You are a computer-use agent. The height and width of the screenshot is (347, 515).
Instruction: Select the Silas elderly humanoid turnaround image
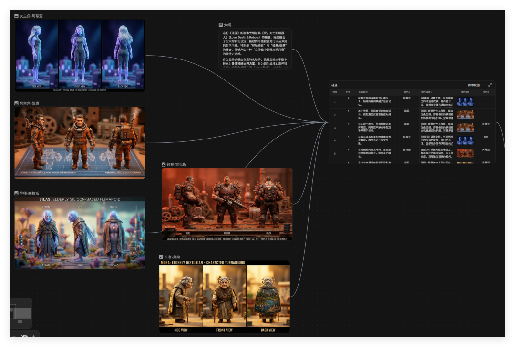pos(80,233)
